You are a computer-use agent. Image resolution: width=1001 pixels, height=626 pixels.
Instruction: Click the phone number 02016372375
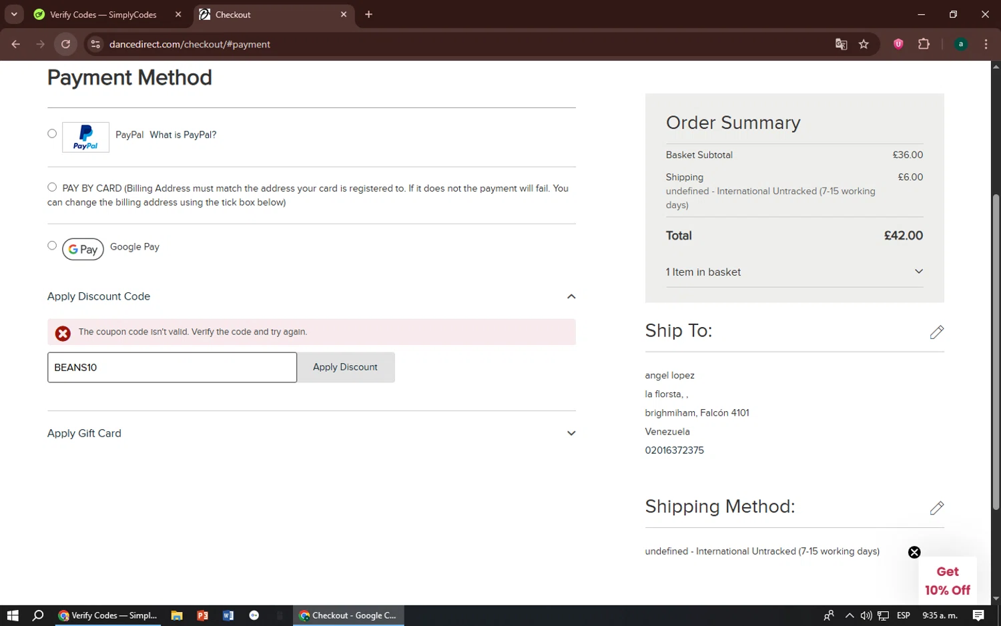click(x=674, y=450)
